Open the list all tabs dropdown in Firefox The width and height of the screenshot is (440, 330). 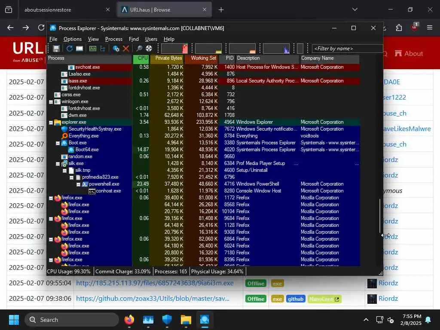(x=355, y=9)
